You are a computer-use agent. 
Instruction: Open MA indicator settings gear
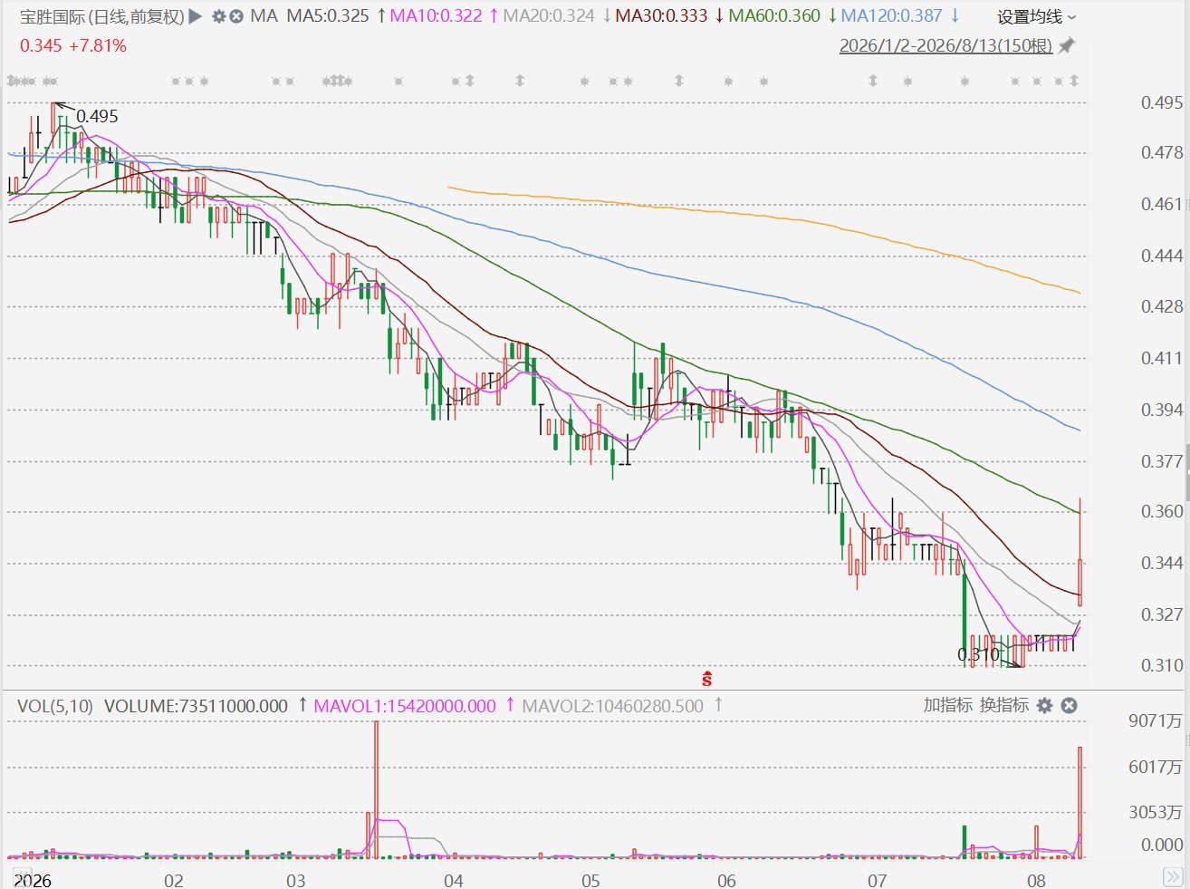coord(219,16)
